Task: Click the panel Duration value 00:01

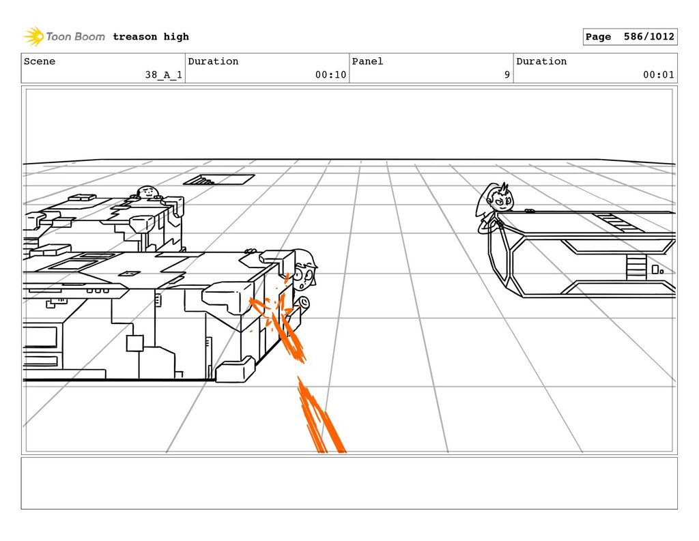Action: 659,74
